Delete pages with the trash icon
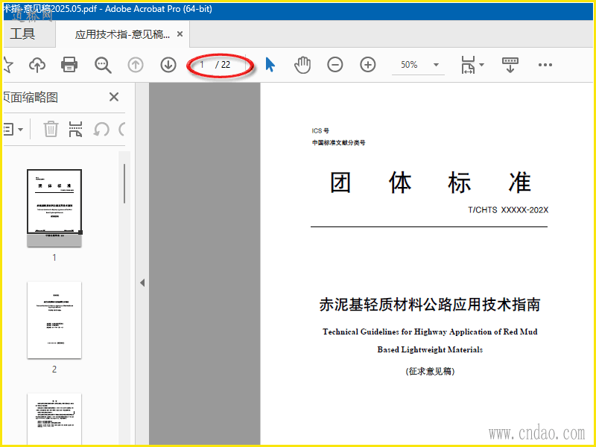The image size is (596, 447). coord(51,129)
